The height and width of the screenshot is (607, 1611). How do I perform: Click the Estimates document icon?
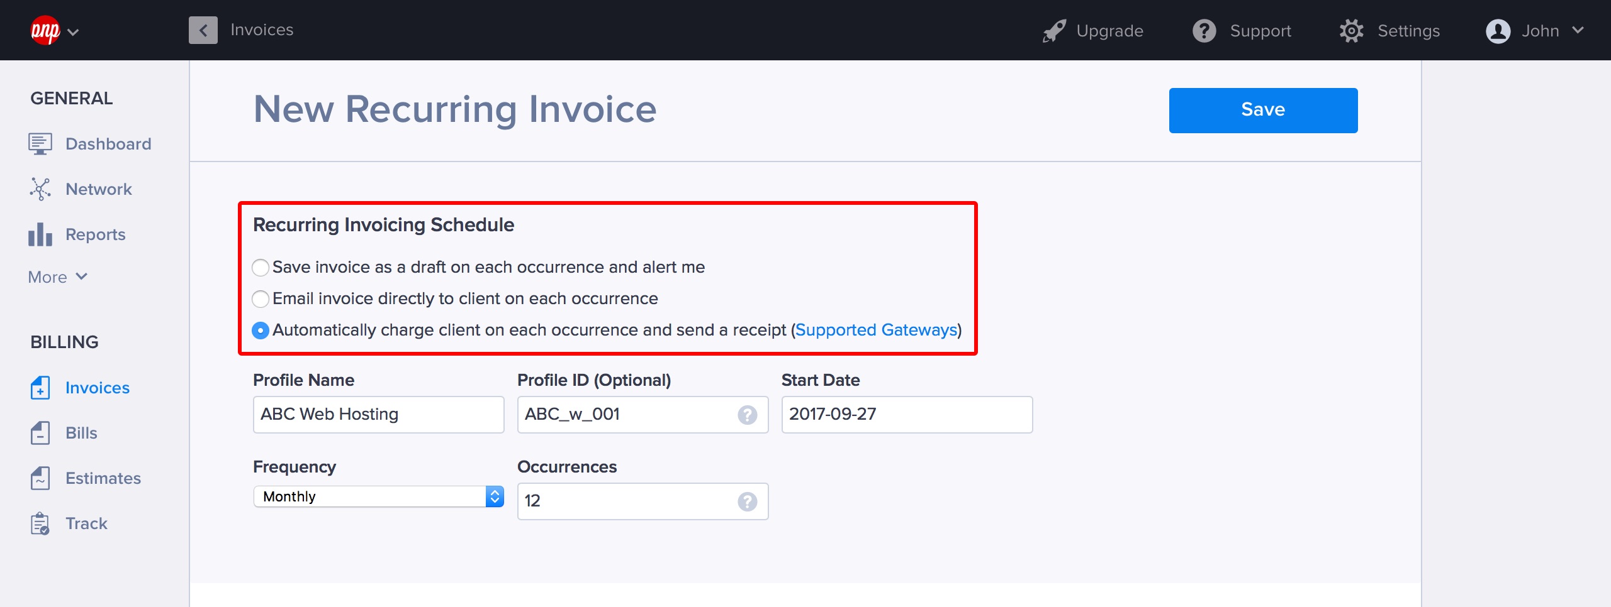(x=40, y=478)
